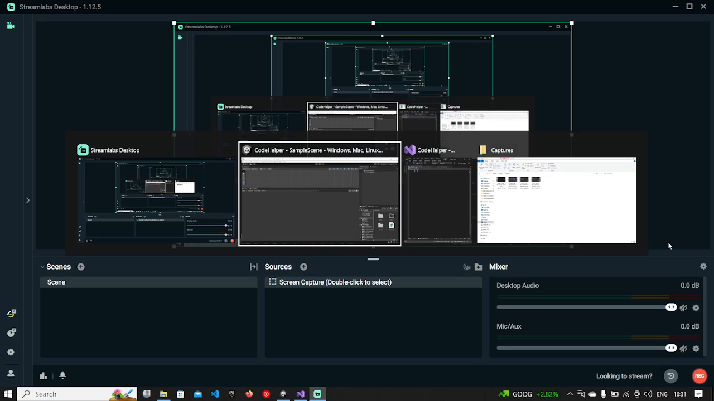
Task: Expand the left sidebar chevron
Action: [28, 200]
